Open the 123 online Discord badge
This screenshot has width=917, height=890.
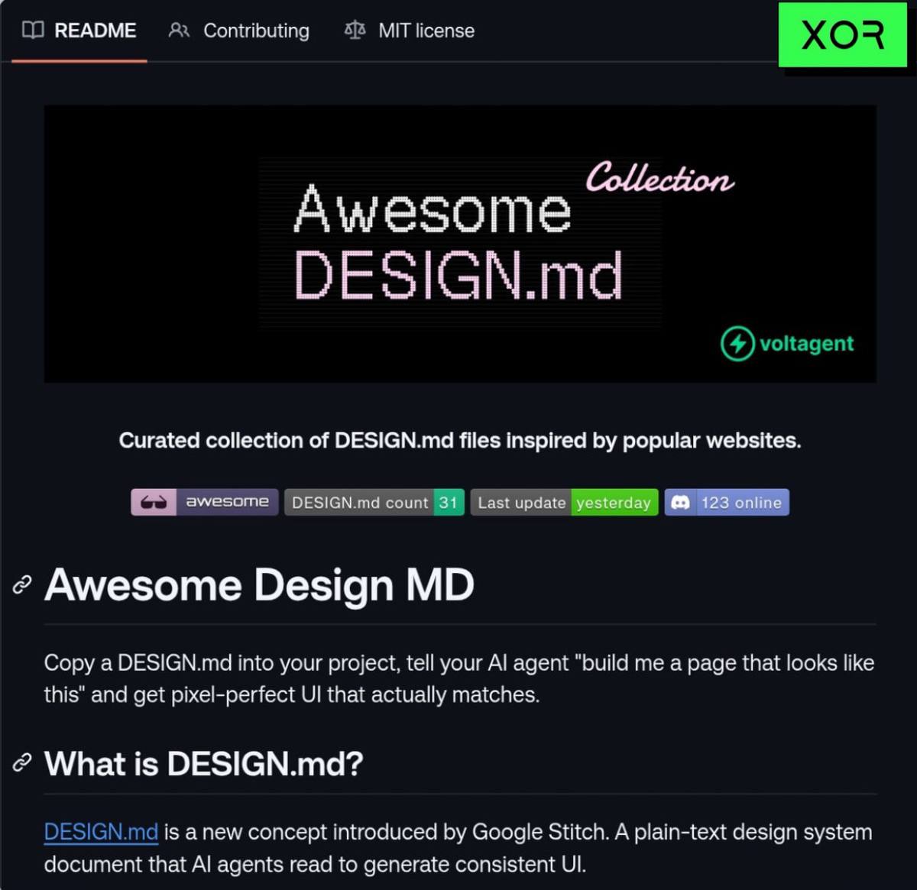click(x=727, y=502)
